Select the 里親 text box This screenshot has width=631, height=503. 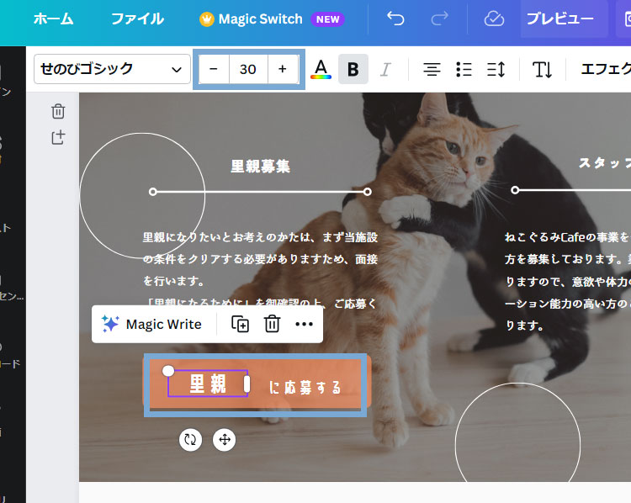tap(208, 384)
